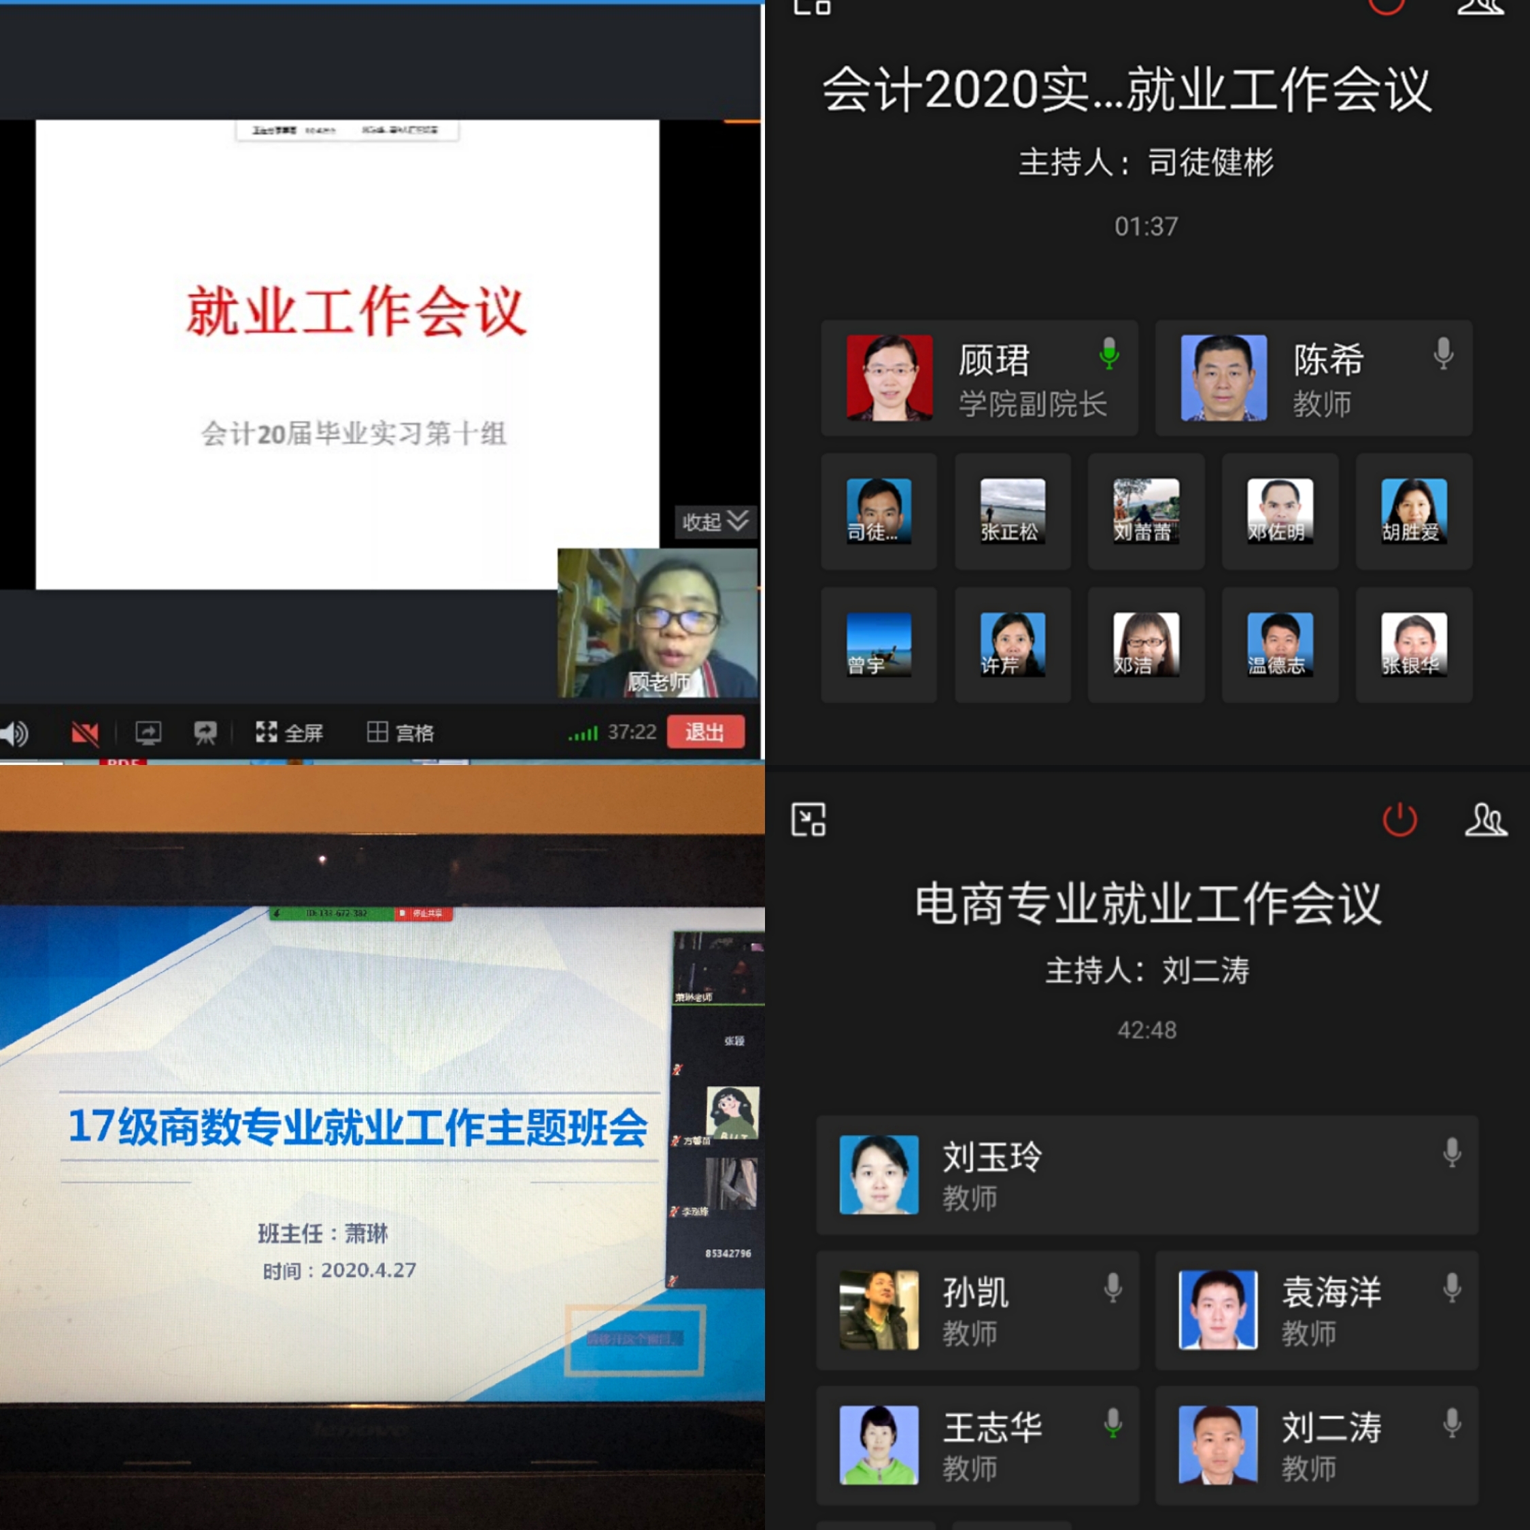Click the projector-screen share icon beside 全屏
1530x1530 pixels.
(205, 733)
